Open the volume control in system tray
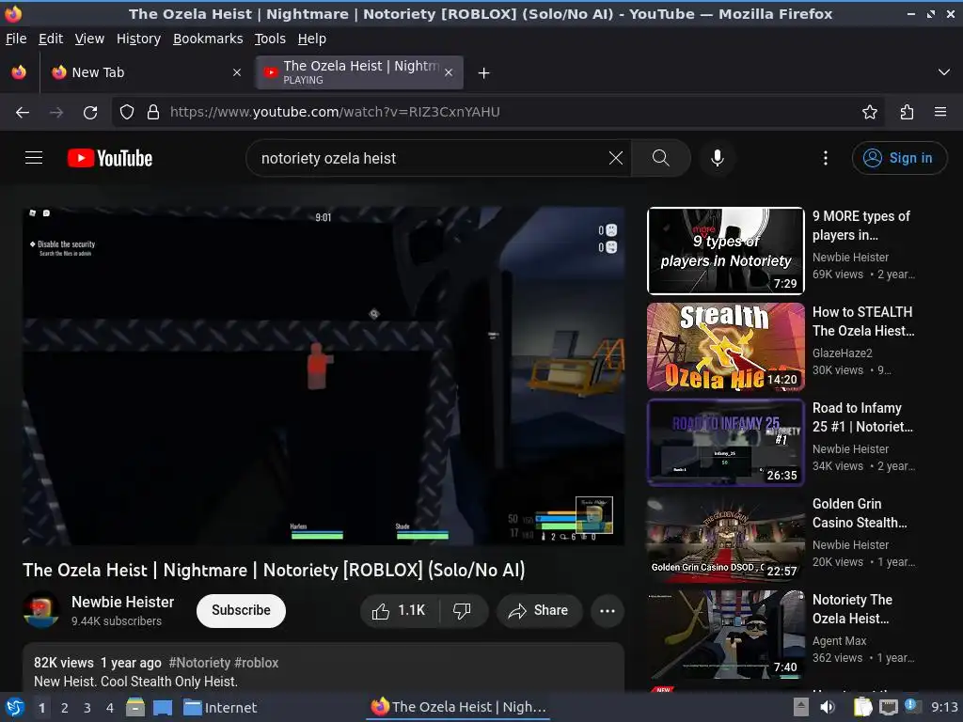Image resolution: width=963 pixels, height=722 pixels. tap(828, 707)
